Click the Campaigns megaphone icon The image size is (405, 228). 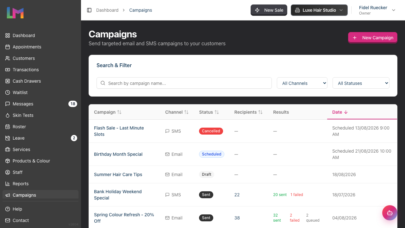click(8, 195)
